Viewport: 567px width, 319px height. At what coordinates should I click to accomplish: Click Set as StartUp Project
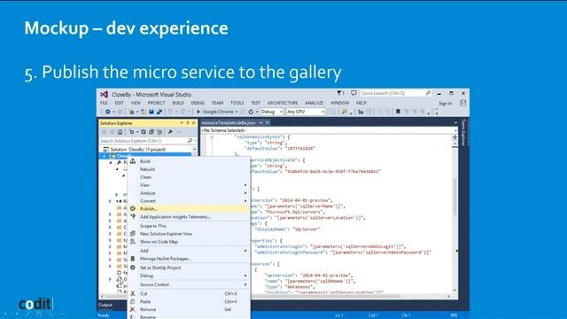tap(189, 268)
